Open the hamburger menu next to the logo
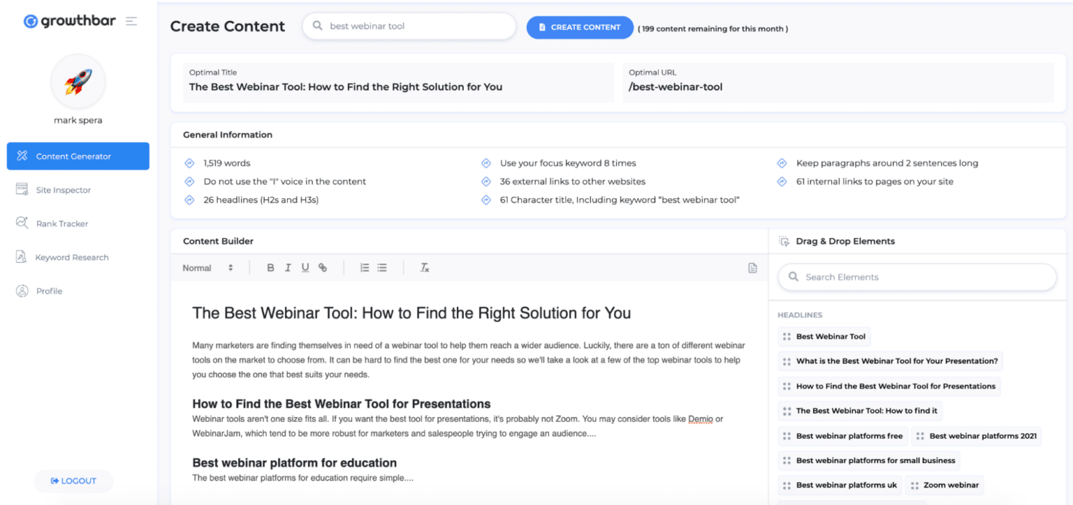 pyautogui.click(x=131, y=20)
